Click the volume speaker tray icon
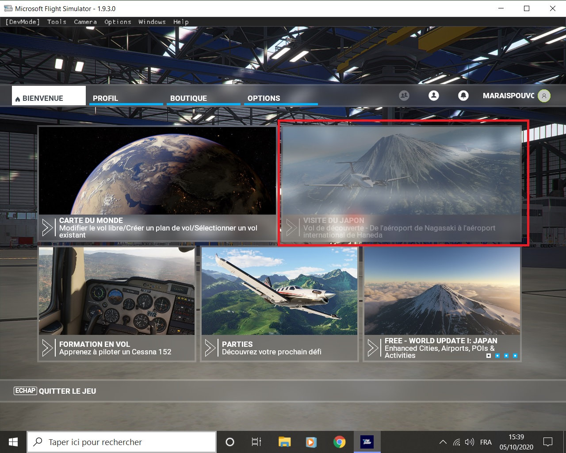 tap(470, 442)
